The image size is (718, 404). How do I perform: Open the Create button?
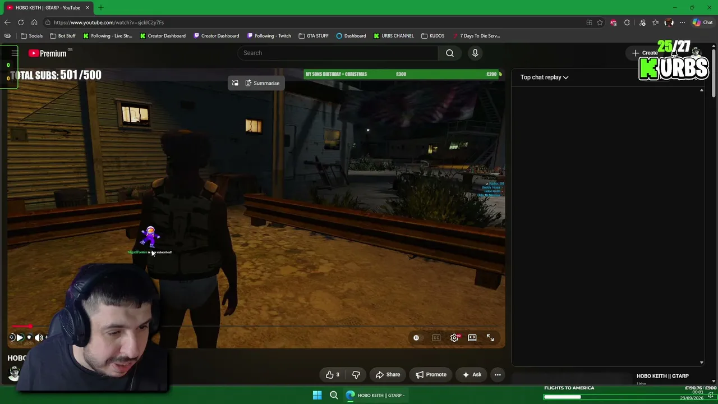[x=645, y=53]
